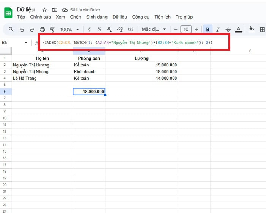Open the borders grid tool
The width and height of the screenshot is (266, 213).
(x=262, y=29)
